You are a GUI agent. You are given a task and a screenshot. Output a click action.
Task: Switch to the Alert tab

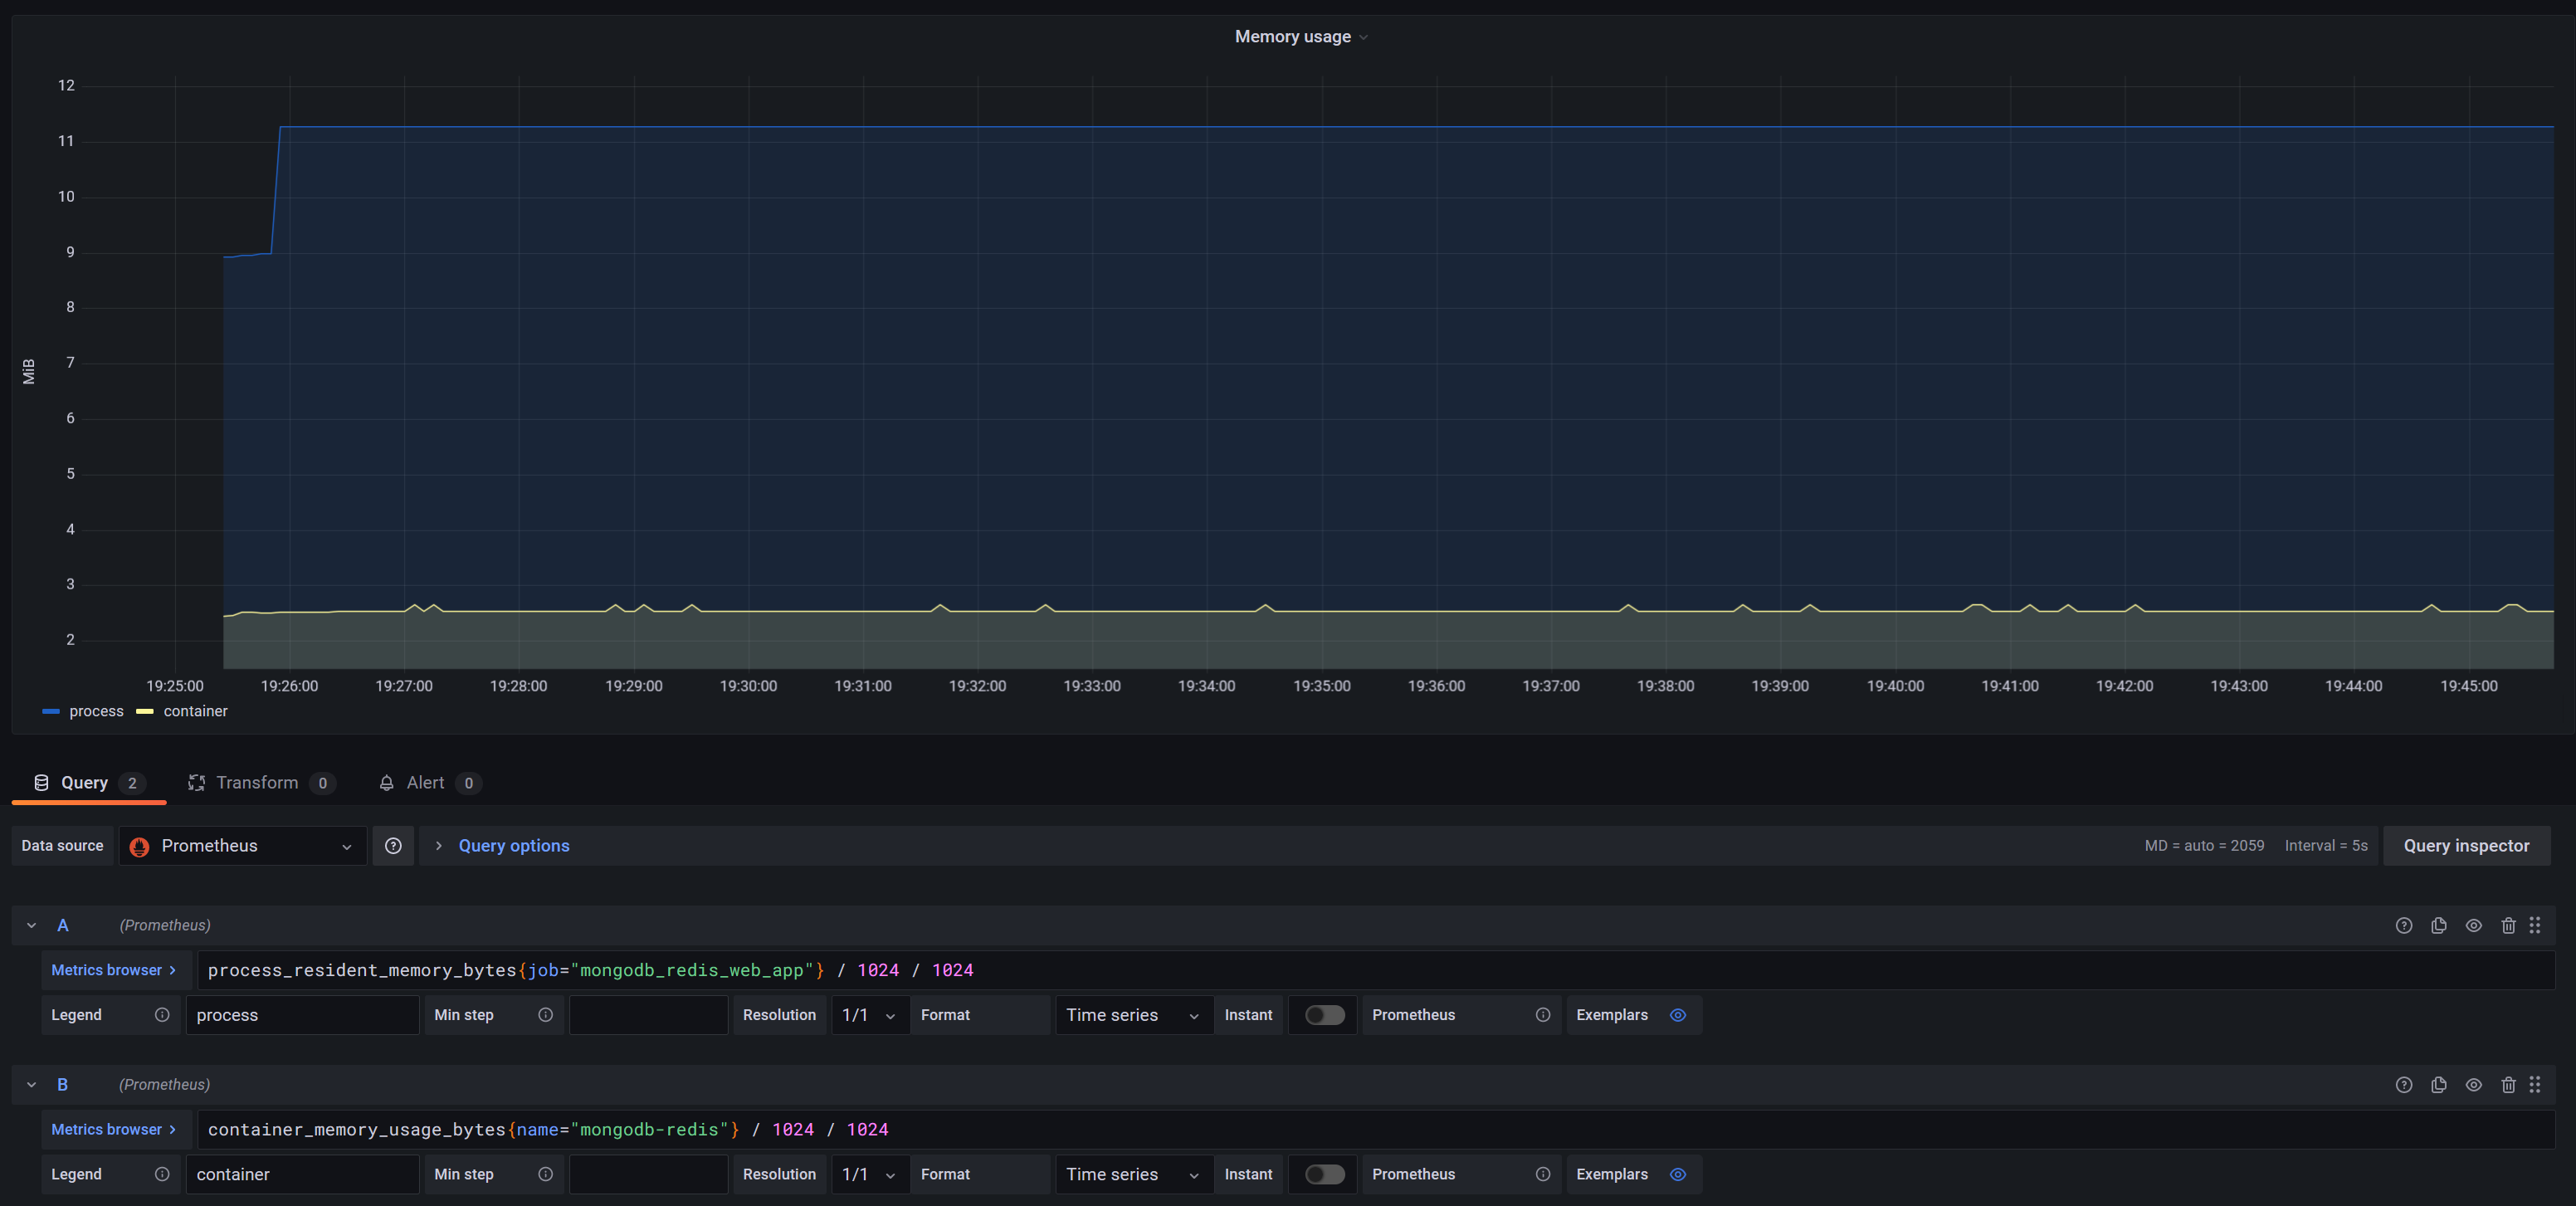click(425, 783)
